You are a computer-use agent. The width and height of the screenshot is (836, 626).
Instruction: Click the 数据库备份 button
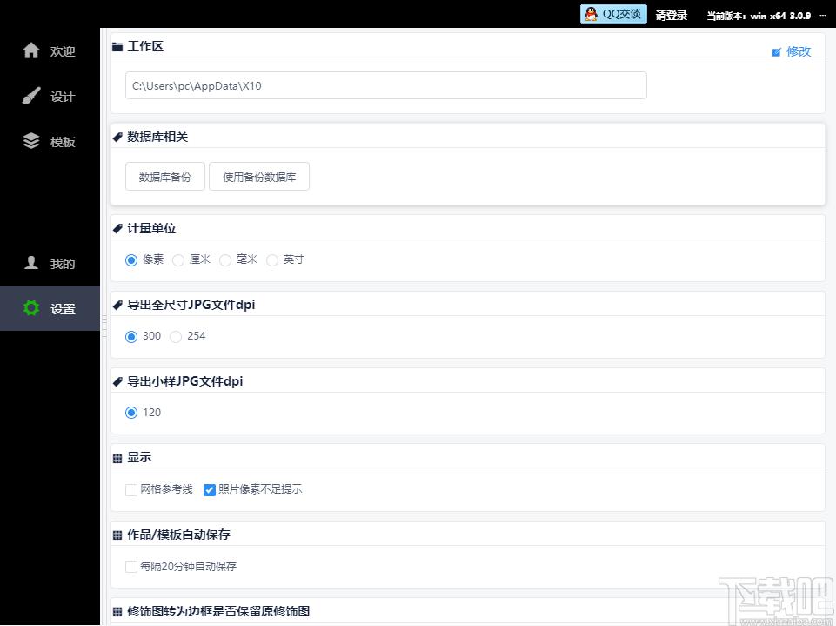coord(164,177)
